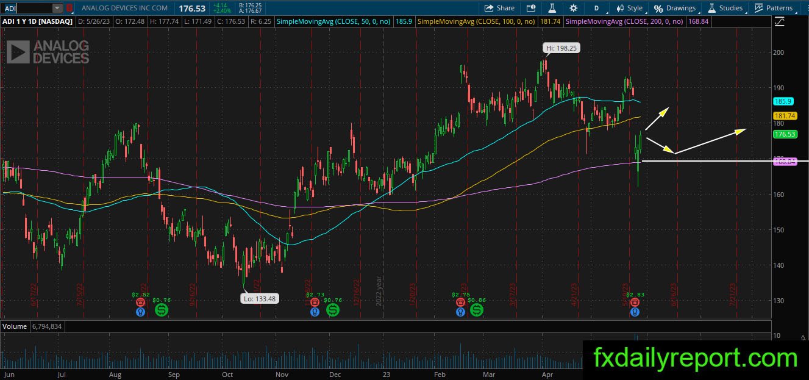Click the red earnings phone icon under $2.73

[315, 302]
